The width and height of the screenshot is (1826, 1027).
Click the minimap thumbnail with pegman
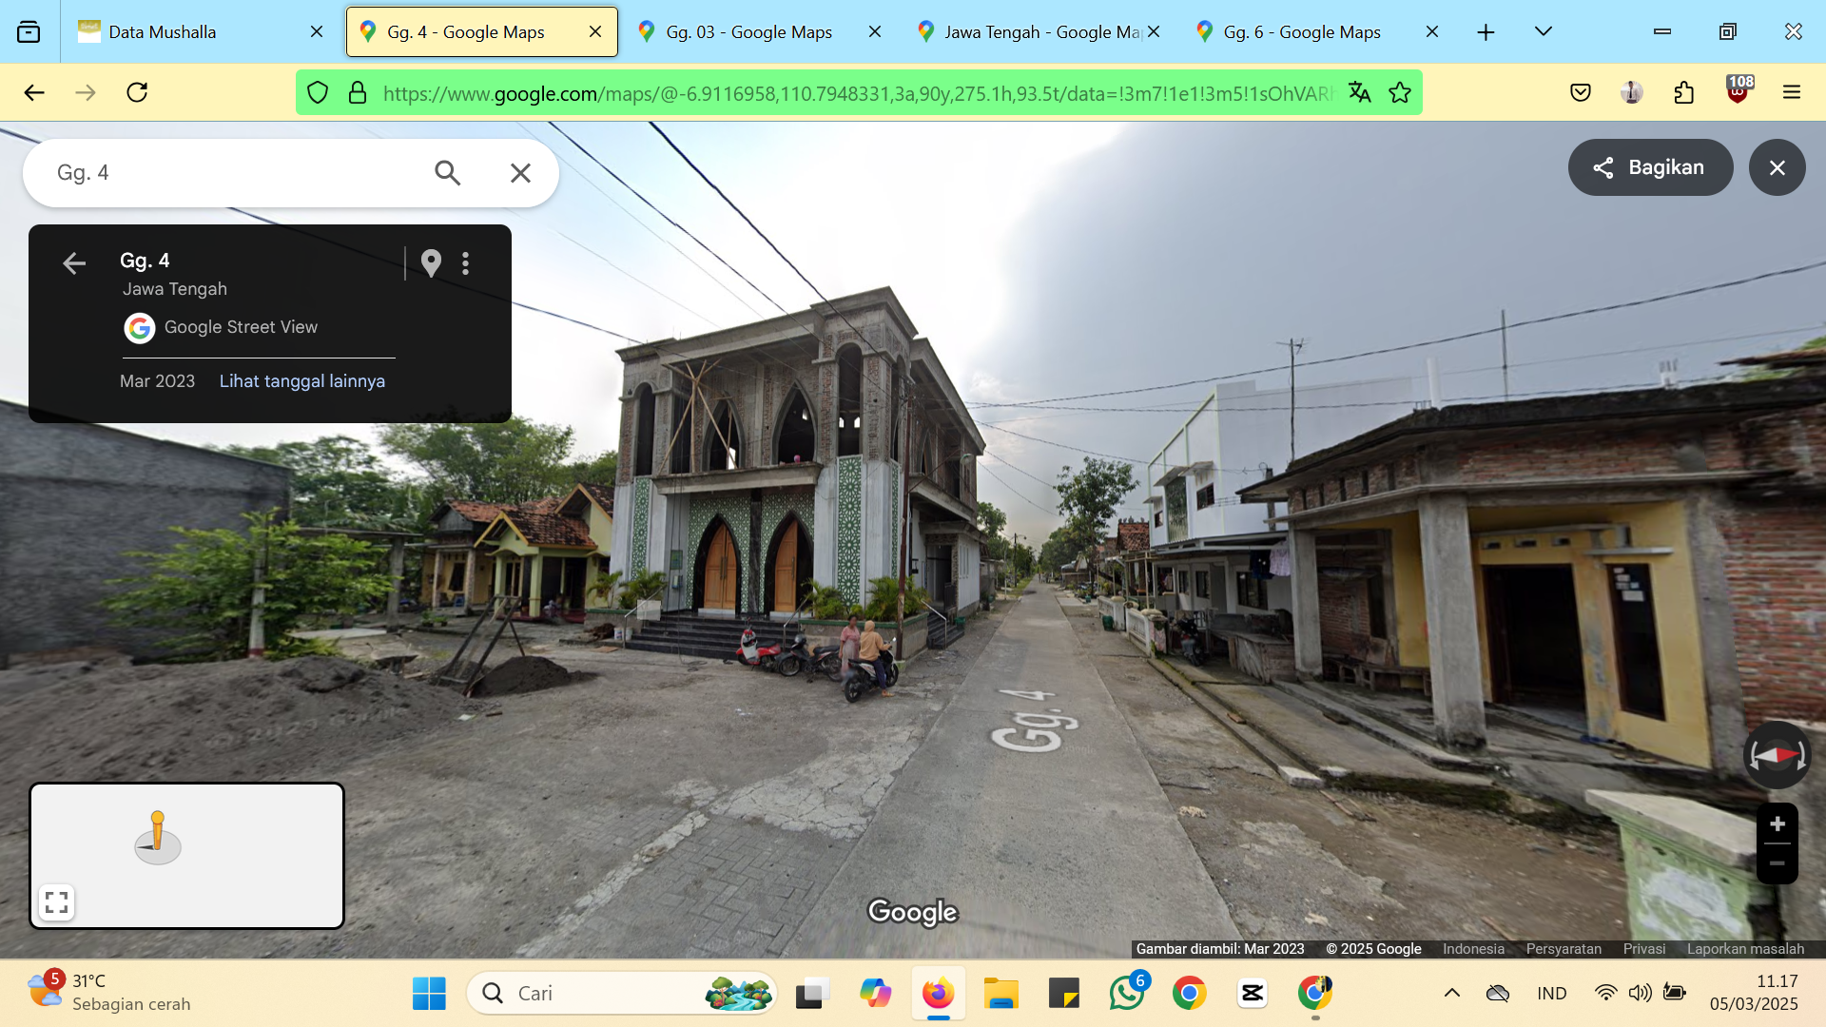(186, 855)
